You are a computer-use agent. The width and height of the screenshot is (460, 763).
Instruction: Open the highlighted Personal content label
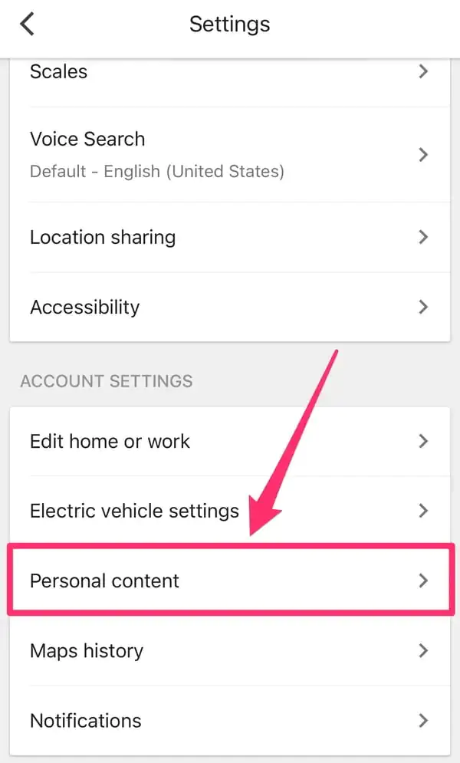[104, 580]
